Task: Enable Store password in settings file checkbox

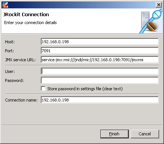Action: pos(43,89)
